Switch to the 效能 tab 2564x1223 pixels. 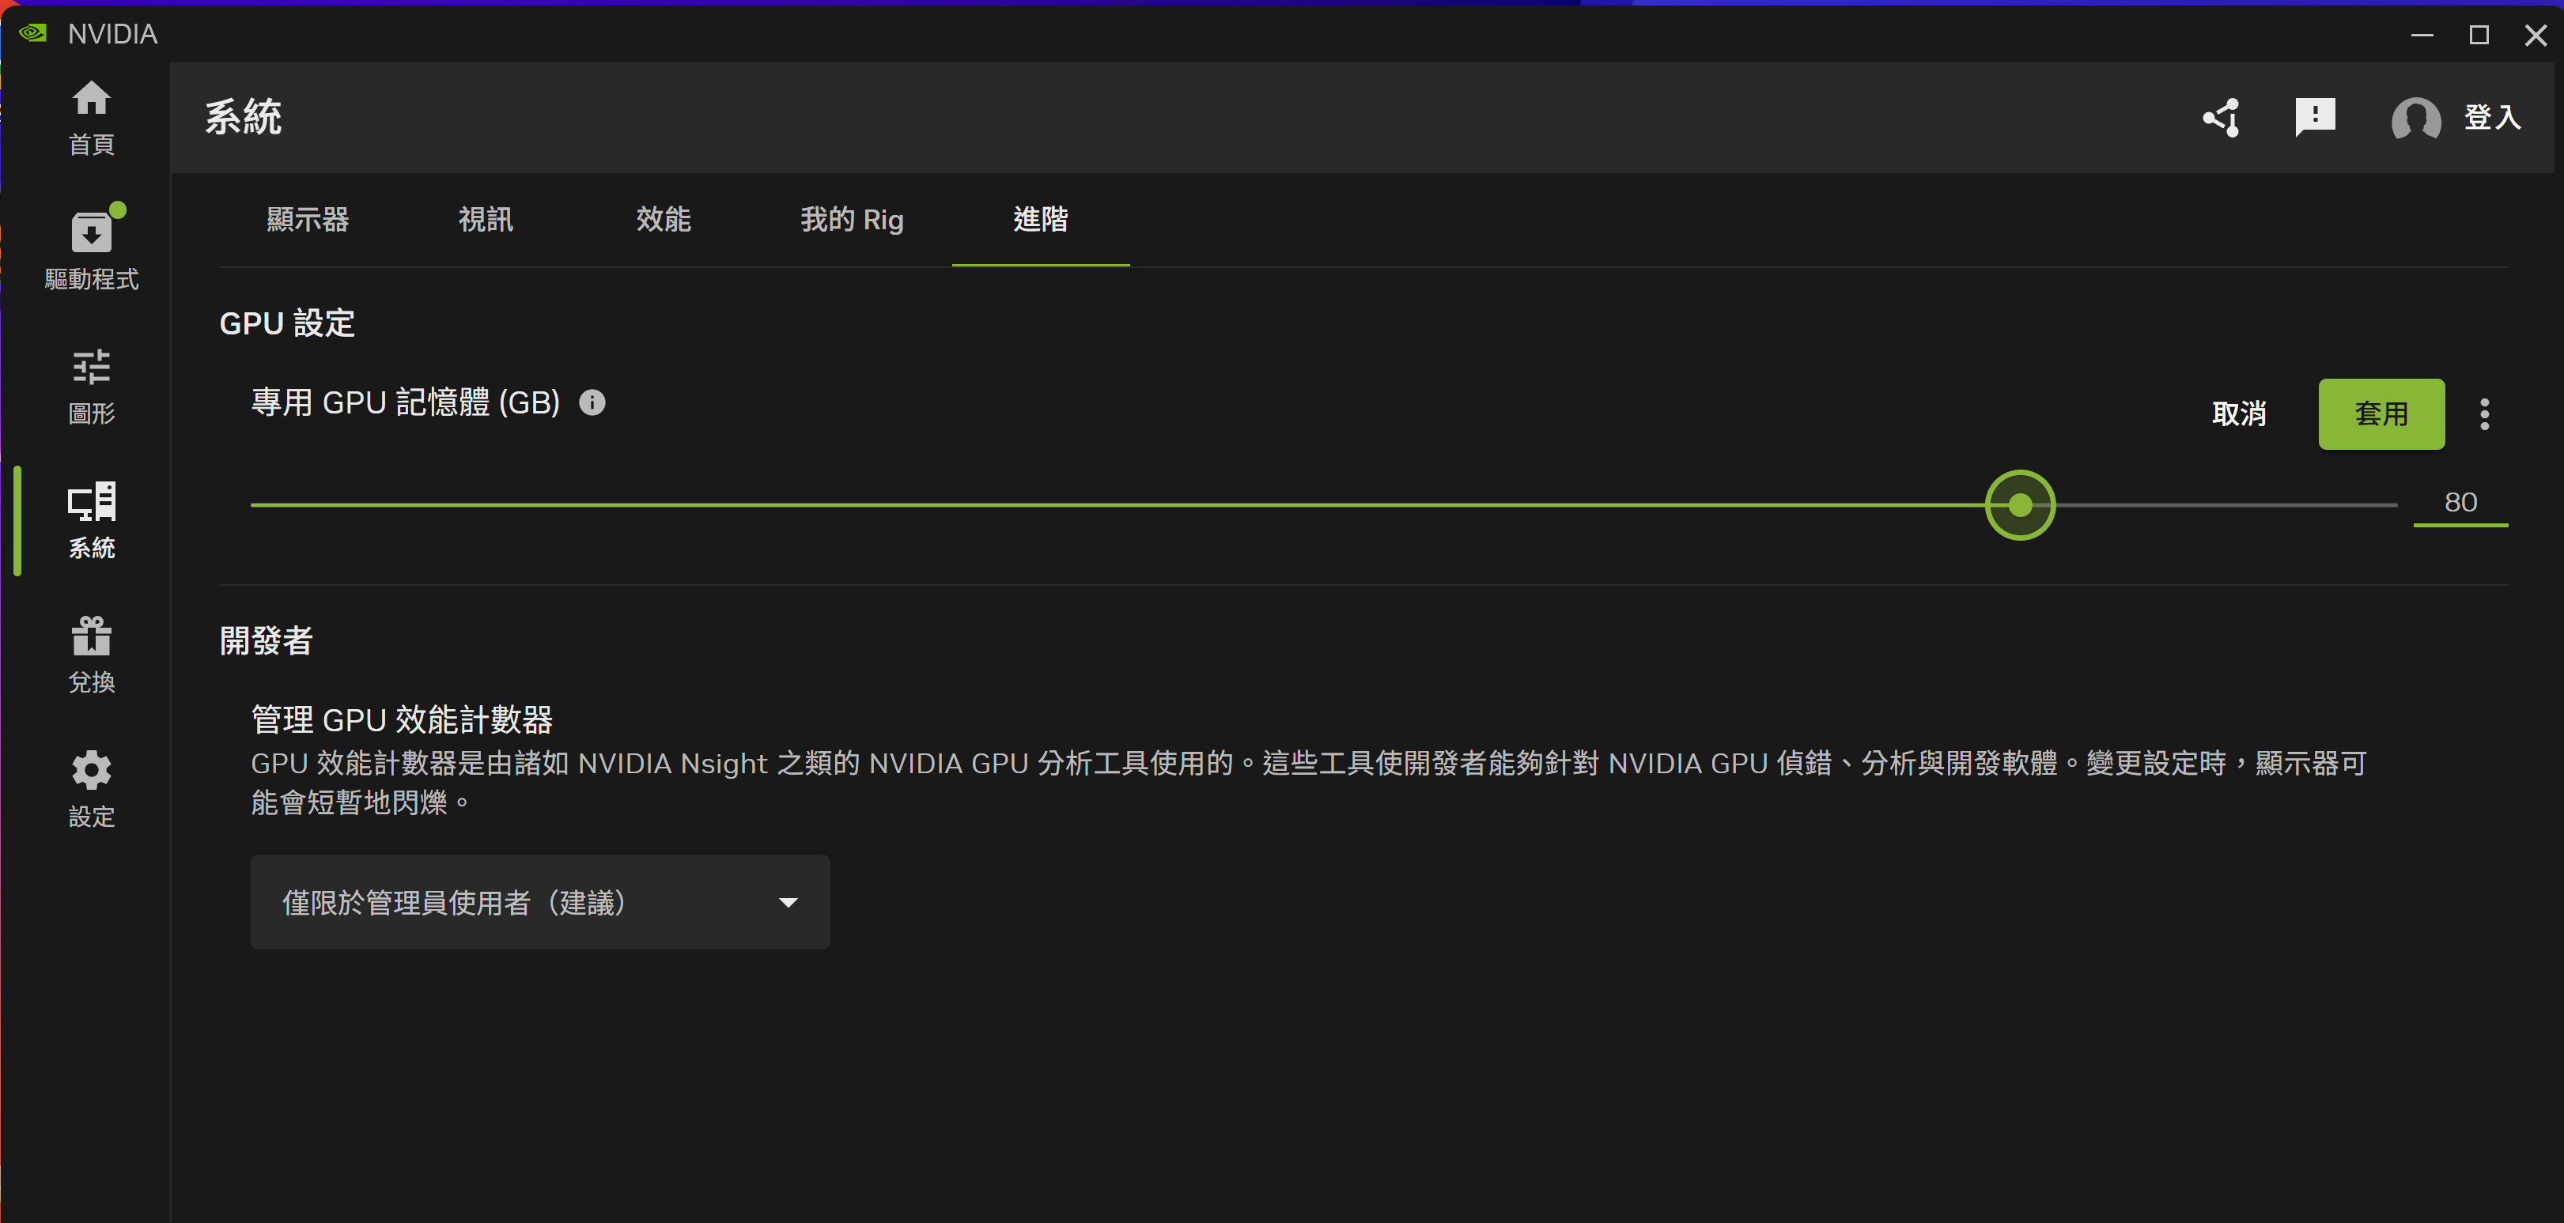664,219
